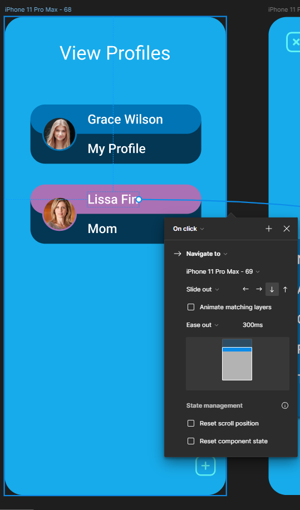Select the My Profile label text

(x=116, y=149)
